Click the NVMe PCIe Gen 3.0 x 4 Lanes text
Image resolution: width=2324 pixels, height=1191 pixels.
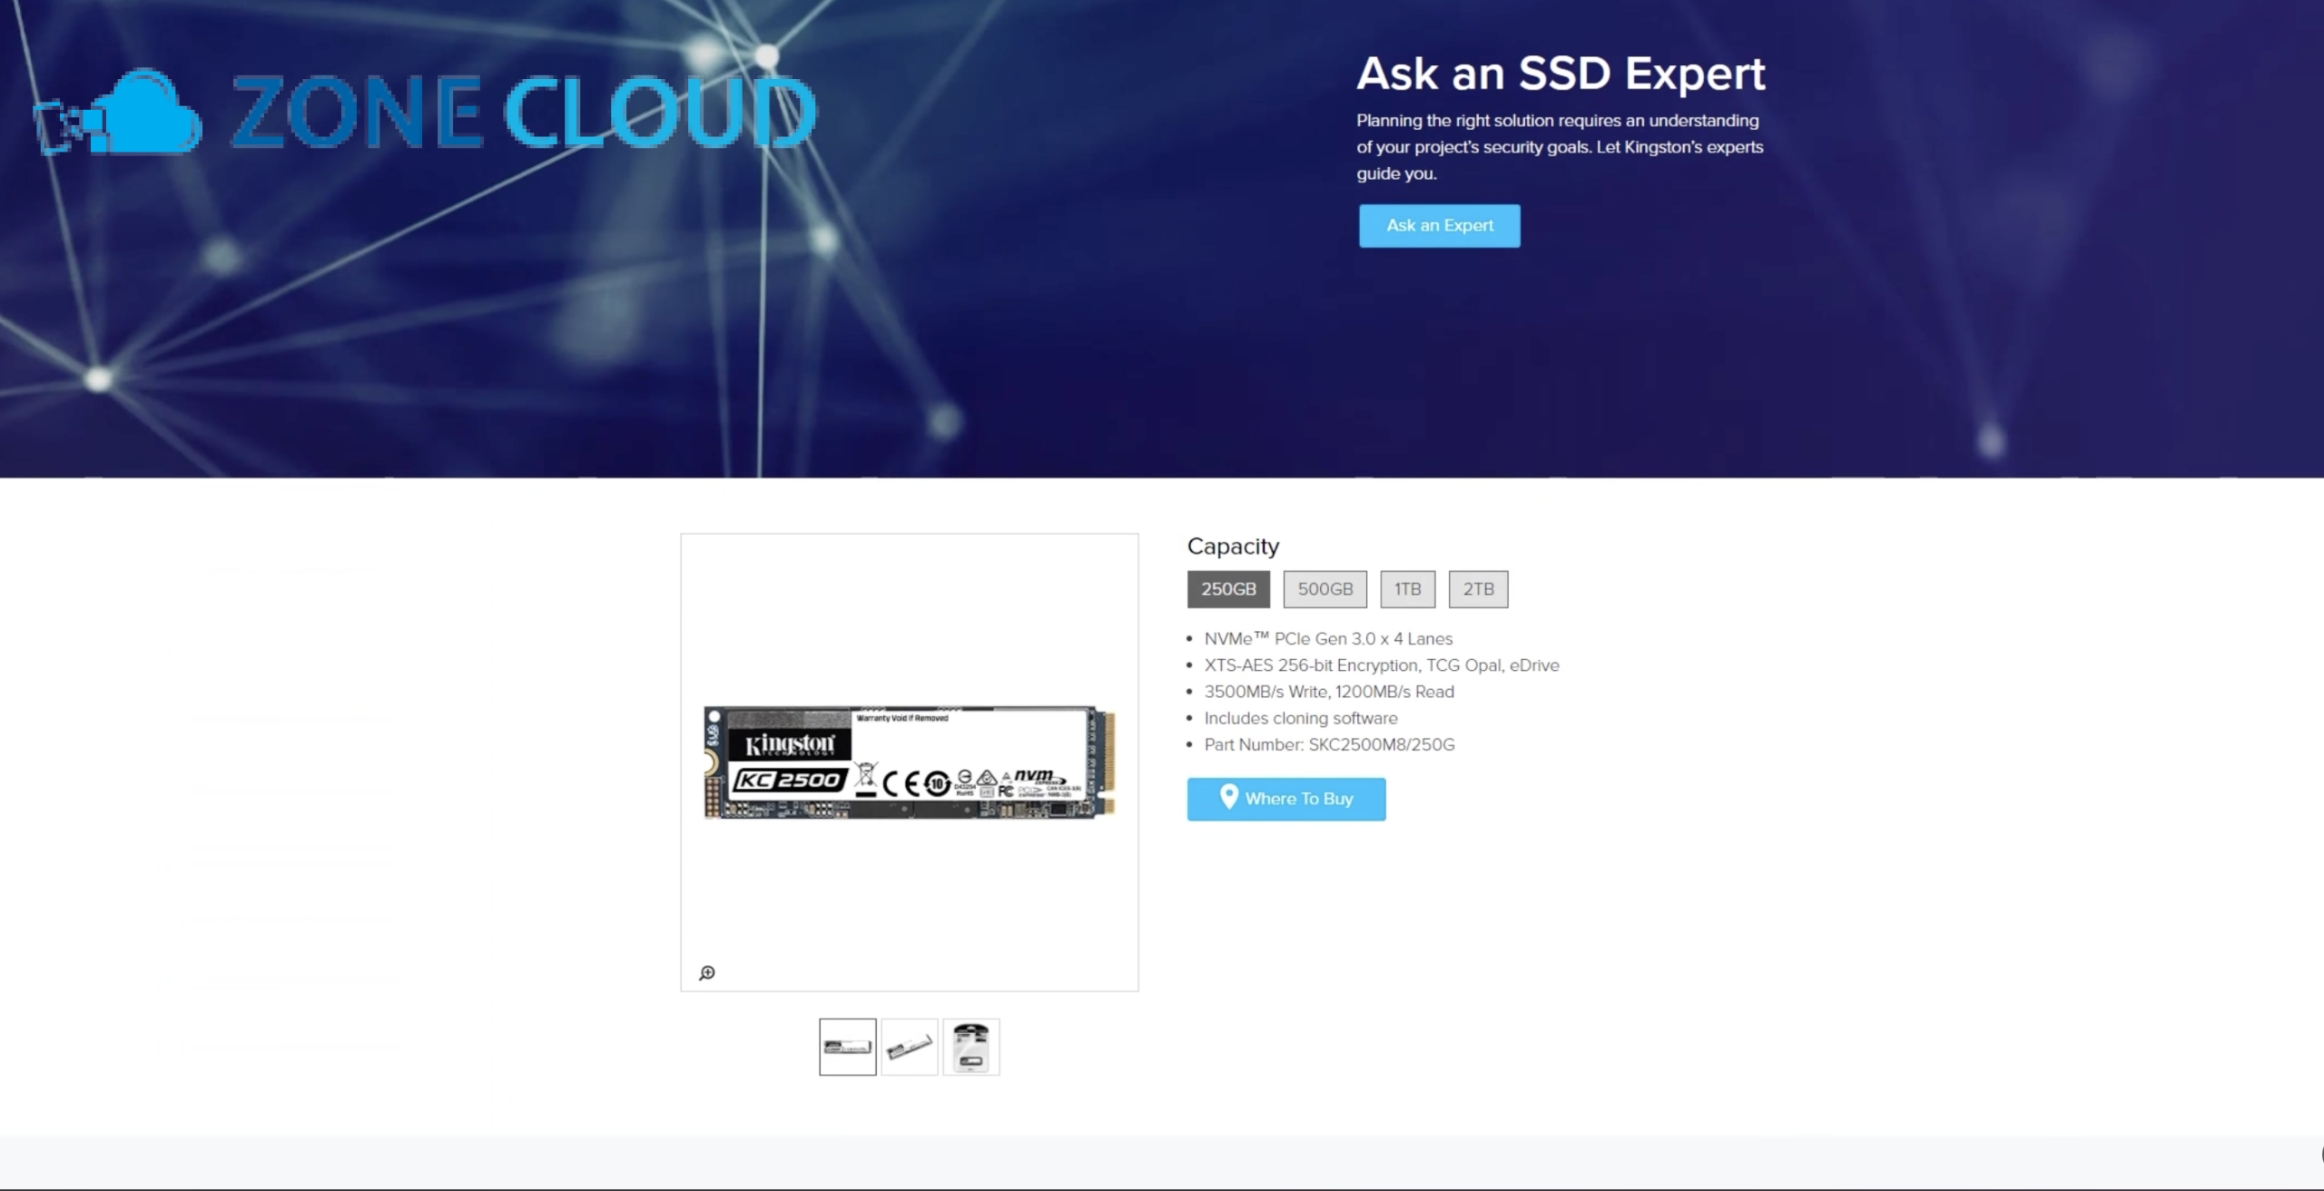[1328, 639]
